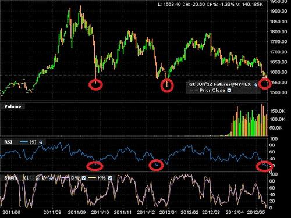This screenshot has height=218, width=291.
Task: Click the 2012/04 date axis label
Action: pyautogui.click(x=235, y=212)
